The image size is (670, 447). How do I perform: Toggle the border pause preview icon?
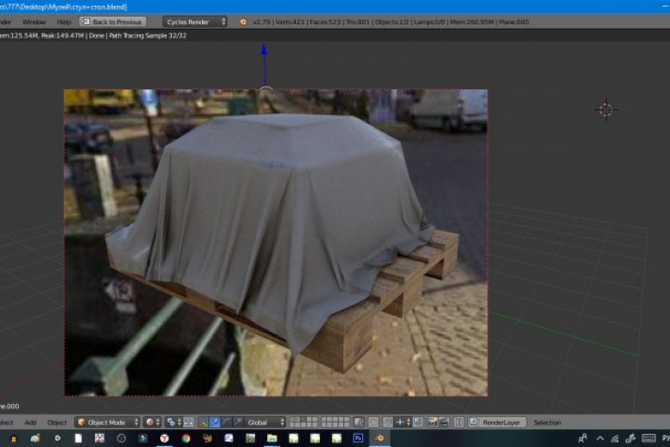(x=459, y=422)
